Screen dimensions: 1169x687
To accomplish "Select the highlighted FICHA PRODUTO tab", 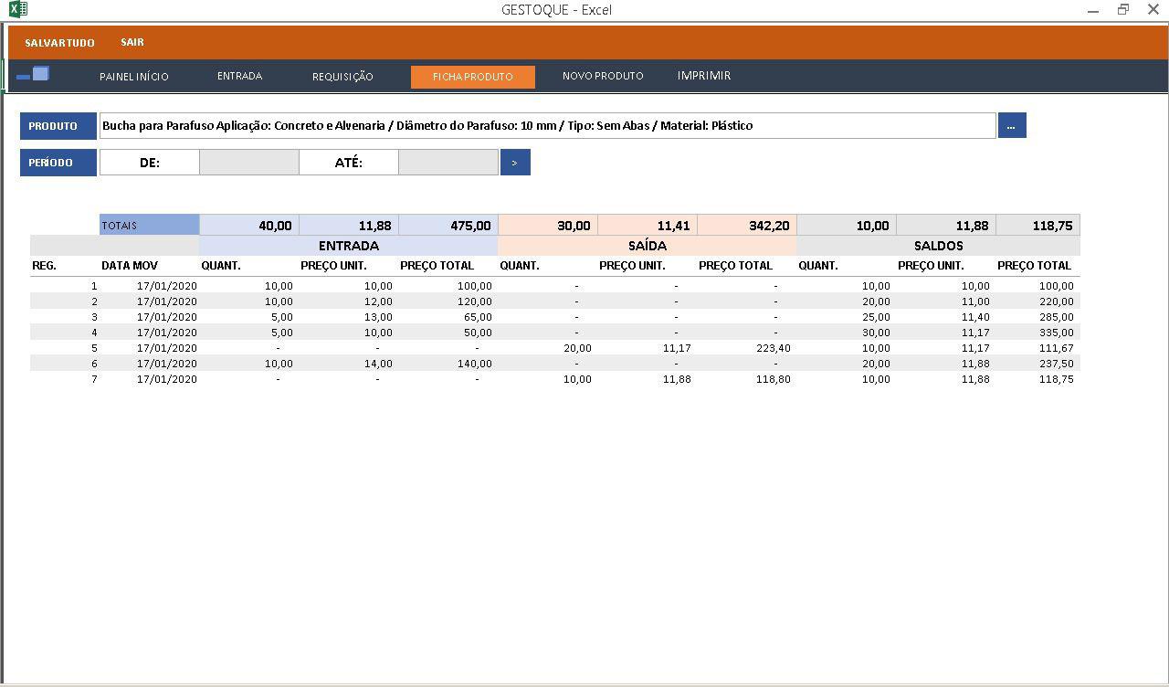I will click(472, 77).
